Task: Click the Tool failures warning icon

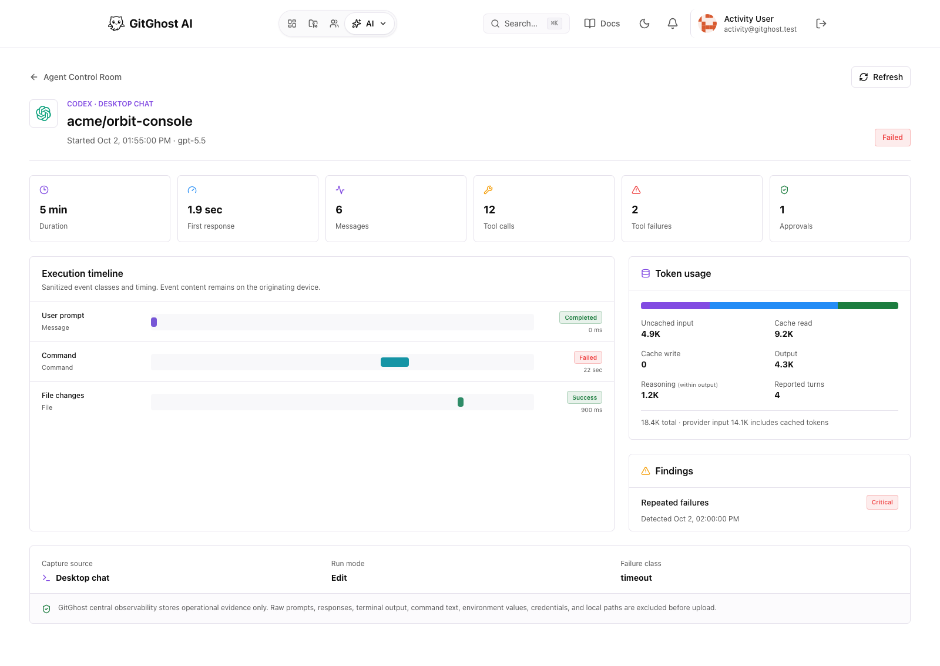Action: pos(636,190)
